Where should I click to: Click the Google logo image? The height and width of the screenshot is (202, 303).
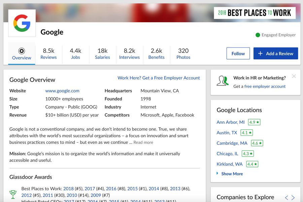(22, 23)
